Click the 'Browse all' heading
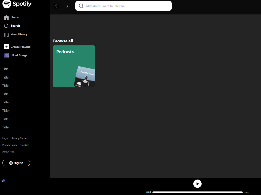261x195 pixels. click(x=63, y=41)
